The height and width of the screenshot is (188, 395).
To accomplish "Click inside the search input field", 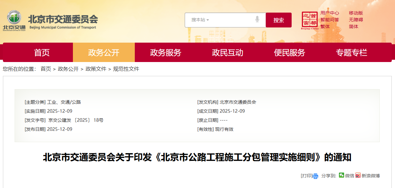I will 230,20.
